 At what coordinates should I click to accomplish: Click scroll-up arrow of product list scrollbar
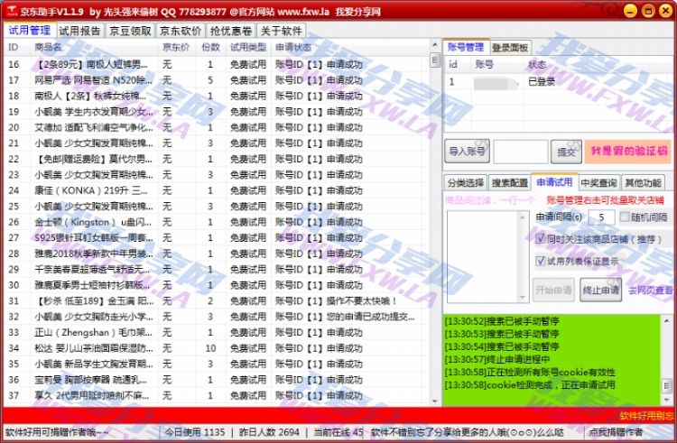435,45
